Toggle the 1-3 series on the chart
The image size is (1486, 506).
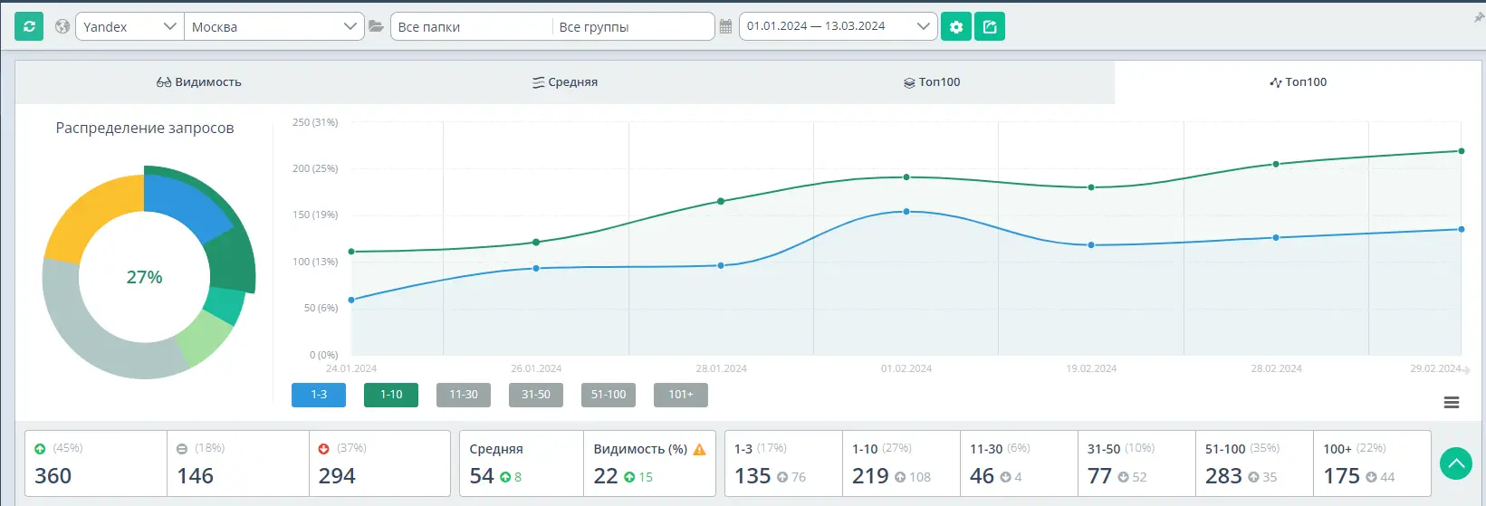(319, 395)
